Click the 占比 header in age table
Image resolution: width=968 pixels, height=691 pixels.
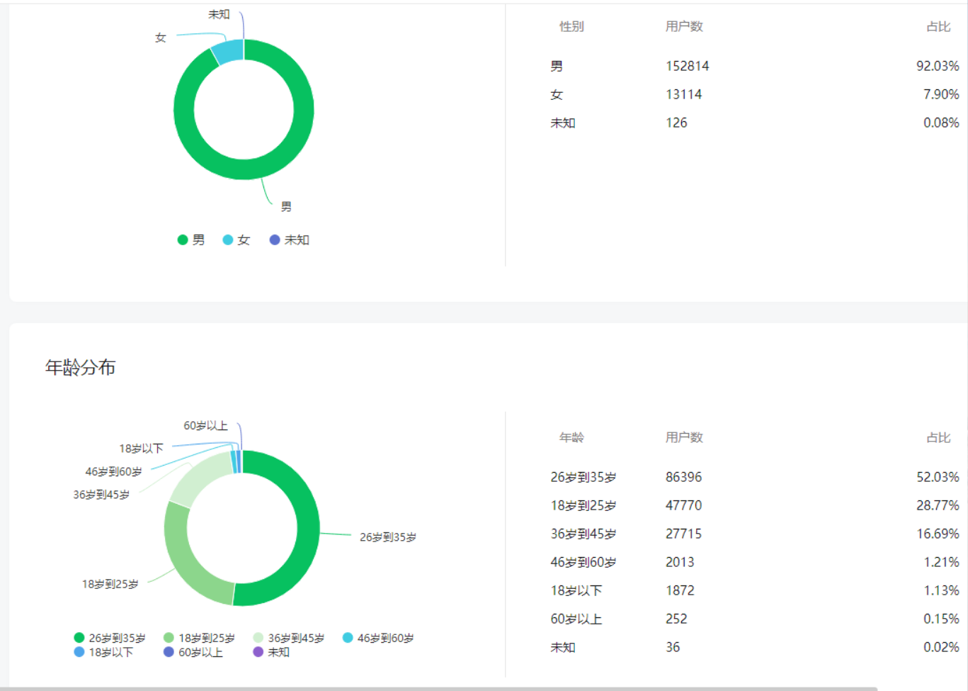tap(938, 437)
